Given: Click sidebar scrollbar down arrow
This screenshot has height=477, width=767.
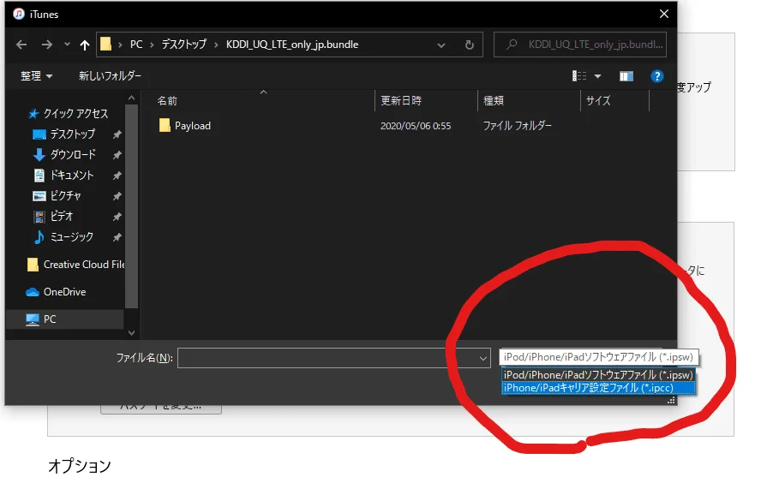Looking at the screenshot, I should (x=131, y=333).
